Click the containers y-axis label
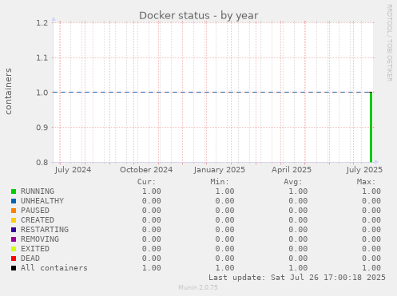This screenshot has width=397, height=296. click(9, 92)
